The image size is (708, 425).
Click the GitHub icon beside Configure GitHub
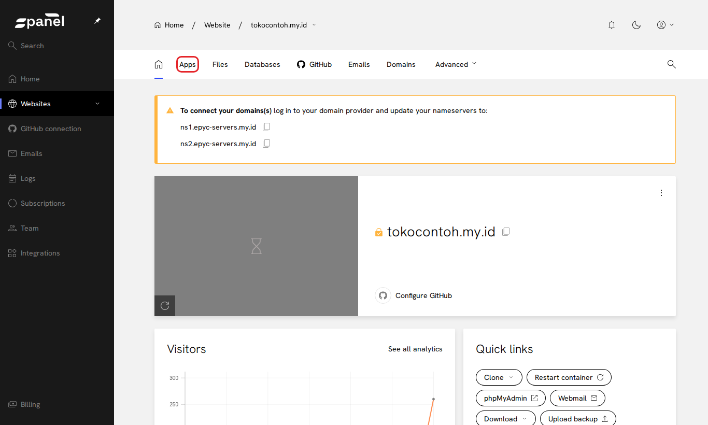383,295
